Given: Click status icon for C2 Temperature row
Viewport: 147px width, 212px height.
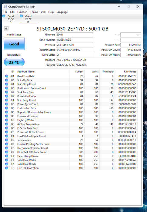Looking at the screenshot, I should click(x=6, y=140).
